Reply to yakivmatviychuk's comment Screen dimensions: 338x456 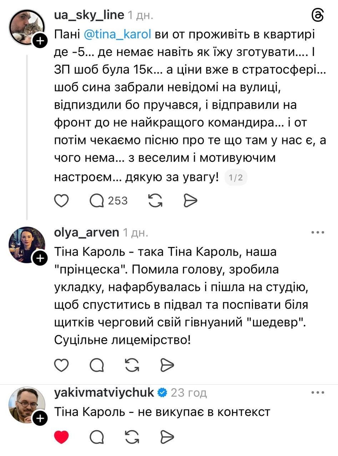pyautogui.click(x=96, y=437)
